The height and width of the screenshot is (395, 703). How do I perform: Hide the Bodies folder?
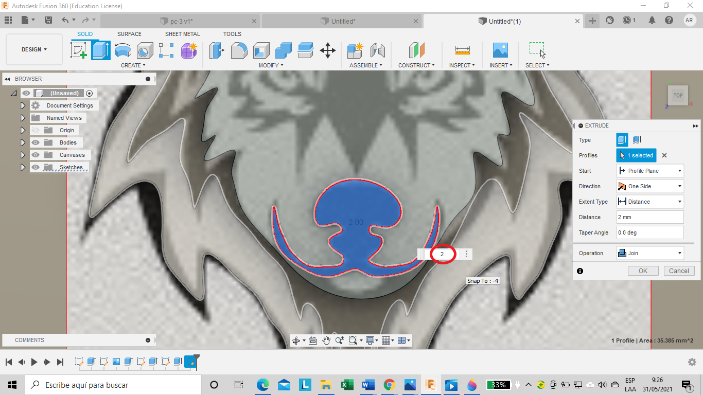click(x=36, y=142)
